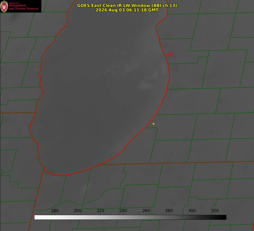Select the GOES East Clean IR title
Image resolution: width=254 pixels, height=231 pixels.
[127, 5]
